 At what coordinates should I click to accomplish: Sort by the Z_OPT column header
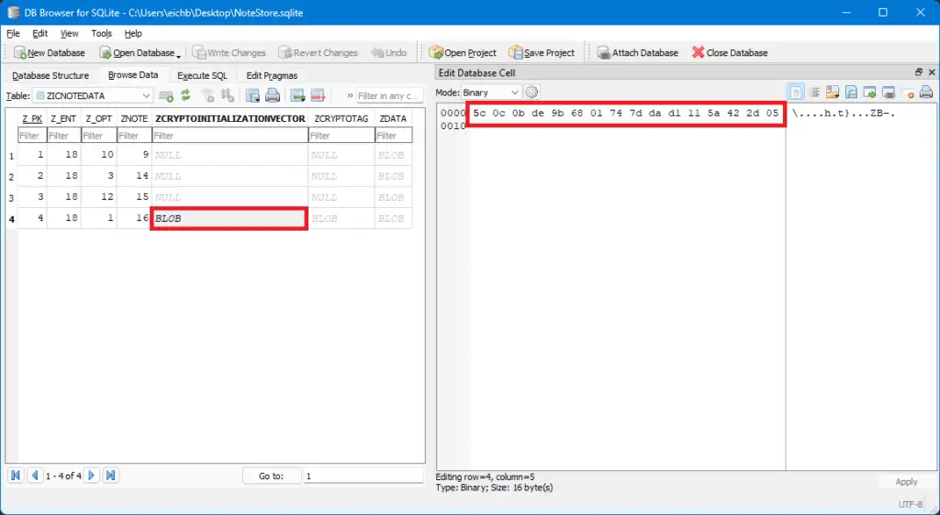pos(99,118)
